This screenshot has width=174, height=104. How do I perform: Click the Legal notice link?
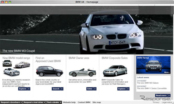point(167,102)
